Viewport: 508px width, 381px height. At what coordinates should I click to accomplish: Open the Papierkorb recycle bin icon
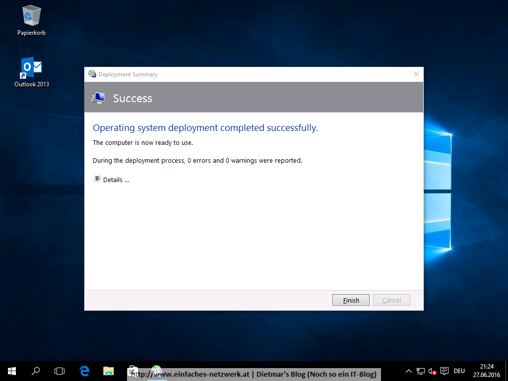pos(31,20)
